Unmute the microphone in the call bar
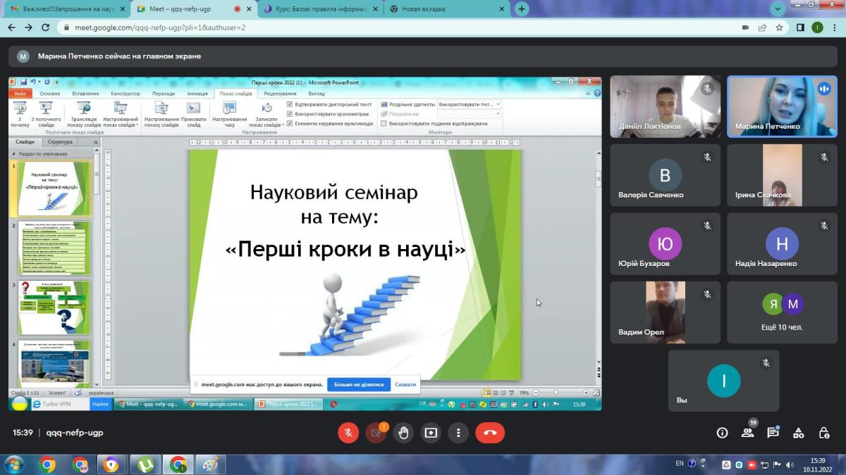The height and width of the screenshot is (475, 846). click(348, 433)
